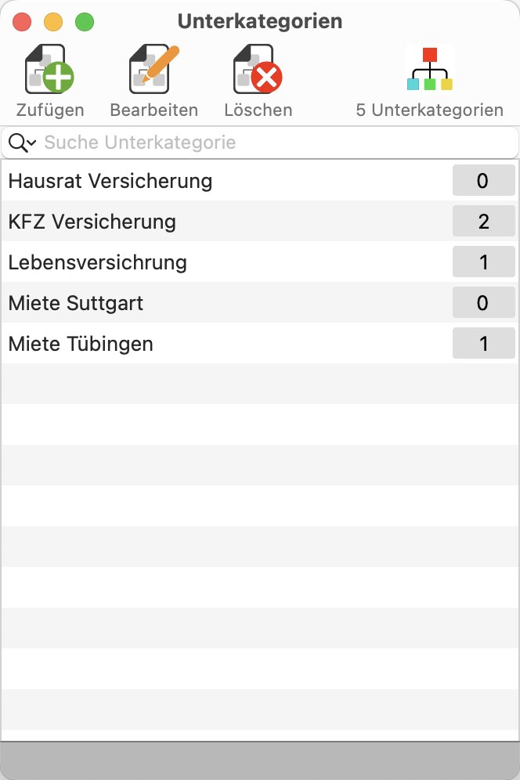Viewport: 520px width, 780px height.
Task: Click the yellow minimize window button
Action: click(x=53, y=22)
